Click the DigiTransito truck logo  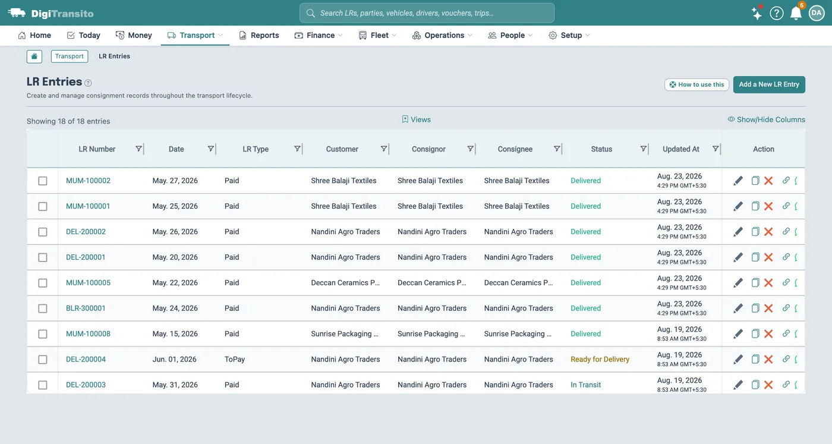pos(17,12)
